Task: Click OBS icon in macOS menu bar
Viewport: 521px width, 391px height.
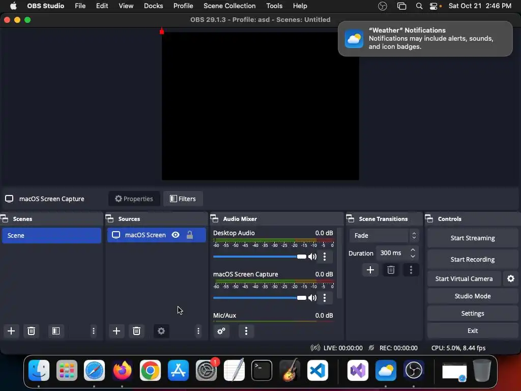Action: [383, 6]
